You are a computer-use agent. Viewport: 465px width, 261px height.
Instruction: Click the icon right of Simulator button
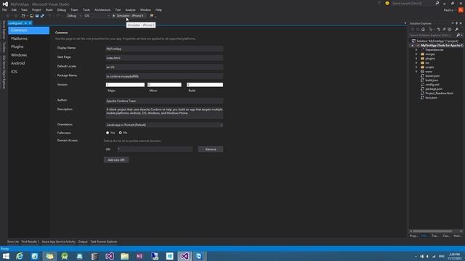[152, 16]
